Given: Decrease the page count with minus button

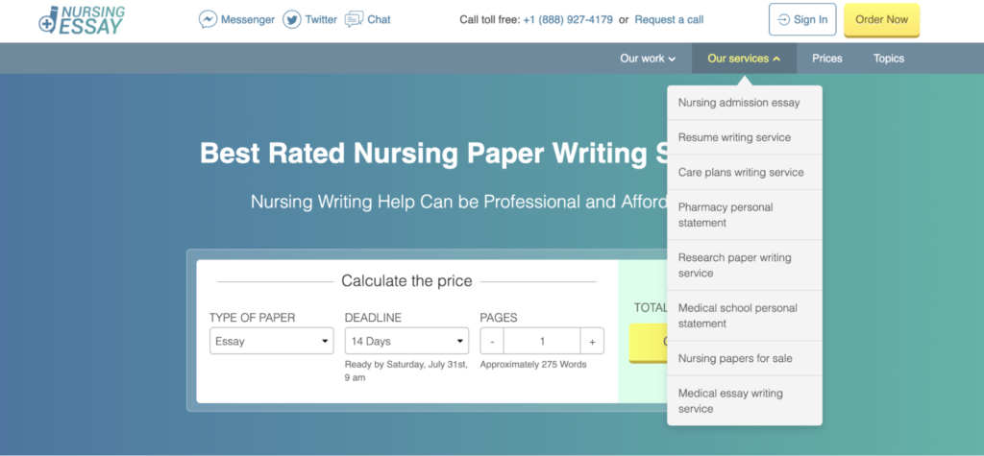Looking at the screenshot, I should pyautogui.click(x=492, y=341).
